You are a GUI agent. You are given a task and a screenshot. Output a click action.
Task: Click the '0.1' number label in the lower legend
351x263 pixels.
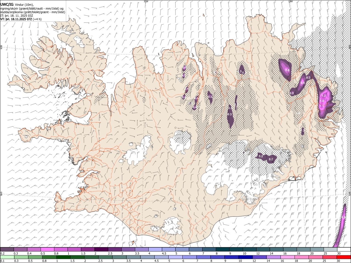click(2, 261)
